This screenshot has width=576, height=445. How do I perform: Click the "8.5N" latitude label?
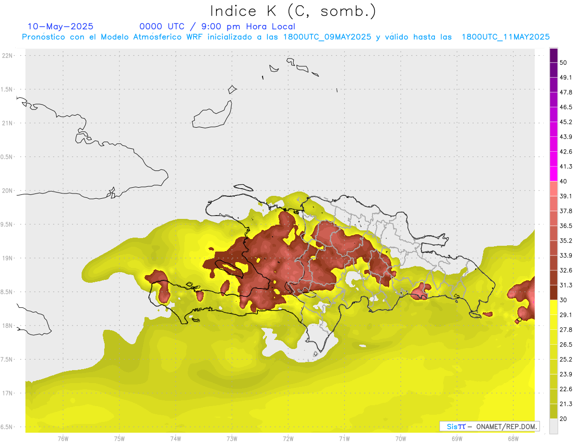pyautogui.click(x=7, y=292)
